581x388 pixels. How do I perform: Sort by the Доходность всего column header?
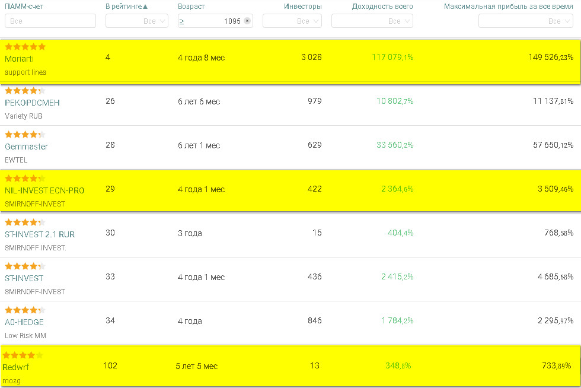click(x=382, y=7)
